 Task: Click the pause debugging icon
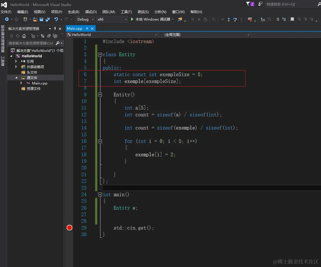[193, 19]
